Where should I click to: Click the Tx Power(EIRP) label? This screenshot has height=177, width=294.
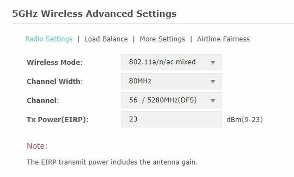[58, 120]
